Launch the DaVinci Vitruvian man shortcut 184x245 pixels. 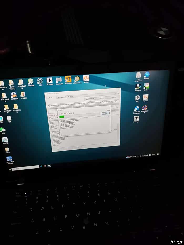[x=136, y=119]
